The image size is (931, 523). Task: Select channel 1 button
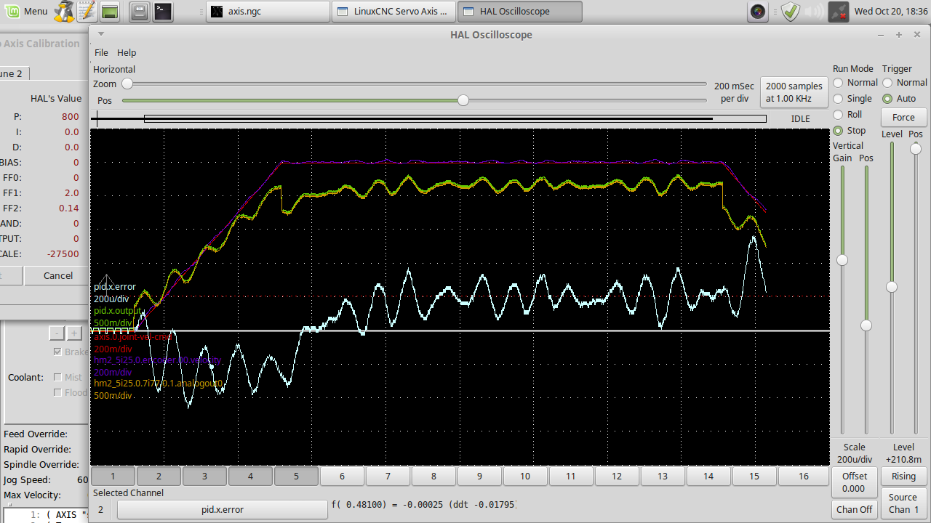[x=113, y=477]
